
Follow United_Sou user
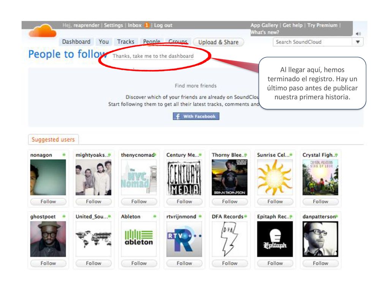click(x=93, y=263)
